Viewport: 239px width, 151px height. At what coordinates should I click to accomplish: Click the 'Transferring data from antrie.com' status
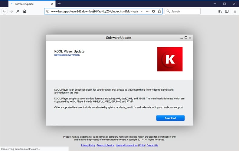(20, 149)
